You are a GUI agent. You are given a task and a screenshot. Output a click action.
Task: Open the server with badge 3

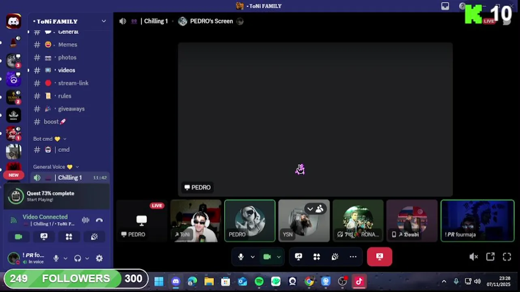coord(13,61)
